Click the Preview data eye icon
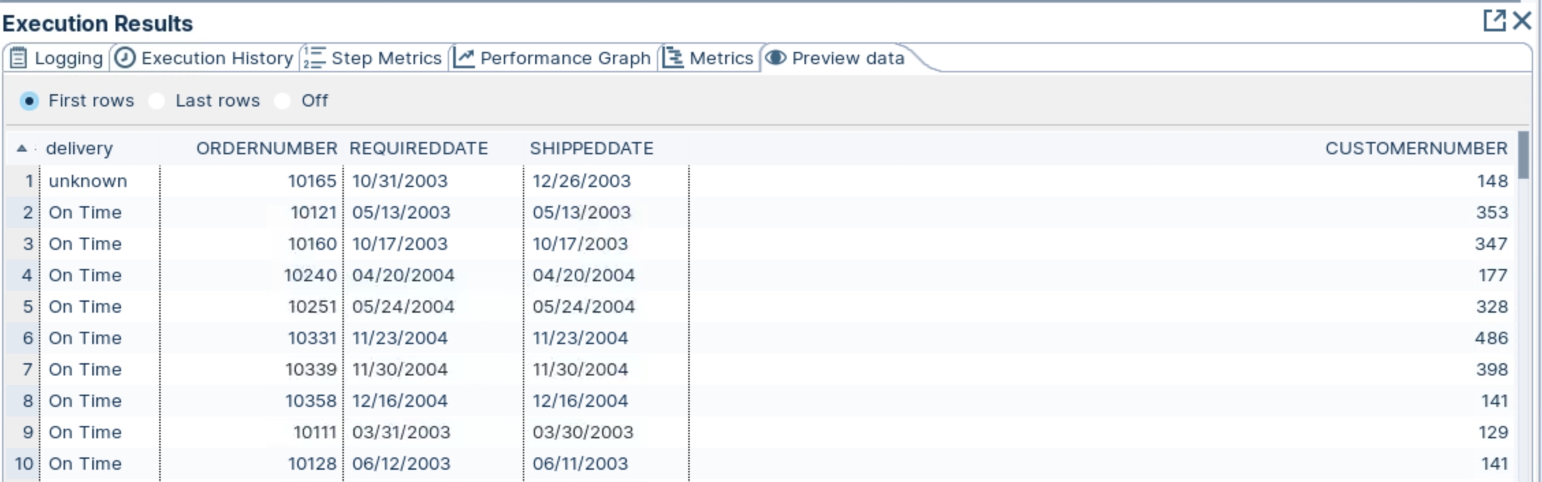This screenshot has height=482, width=1542. tap(776, 58)
